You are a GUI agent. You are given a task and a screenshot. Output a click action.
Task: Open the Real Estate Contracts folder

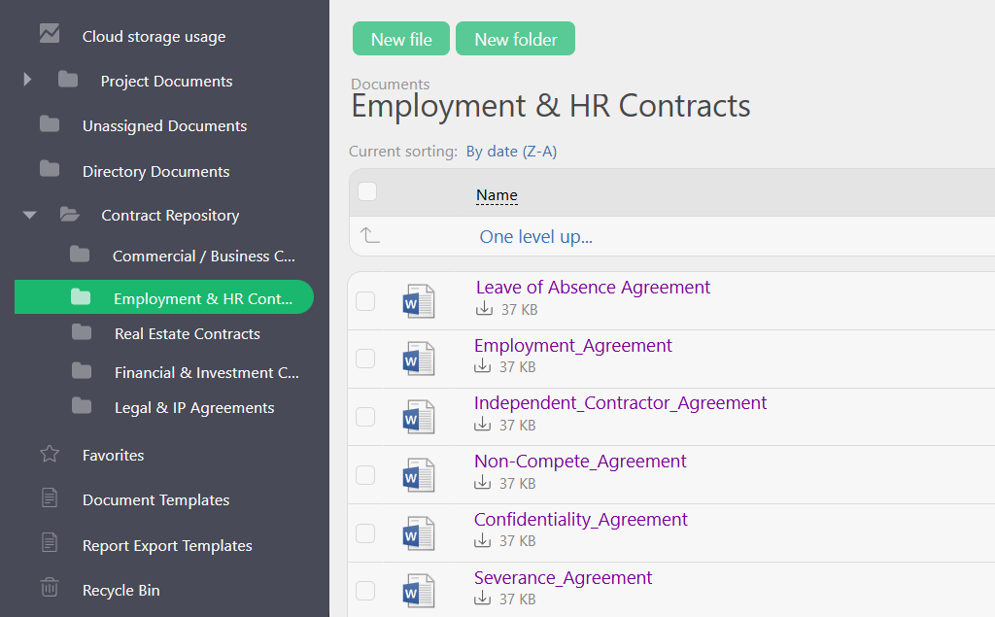point(188,333)
